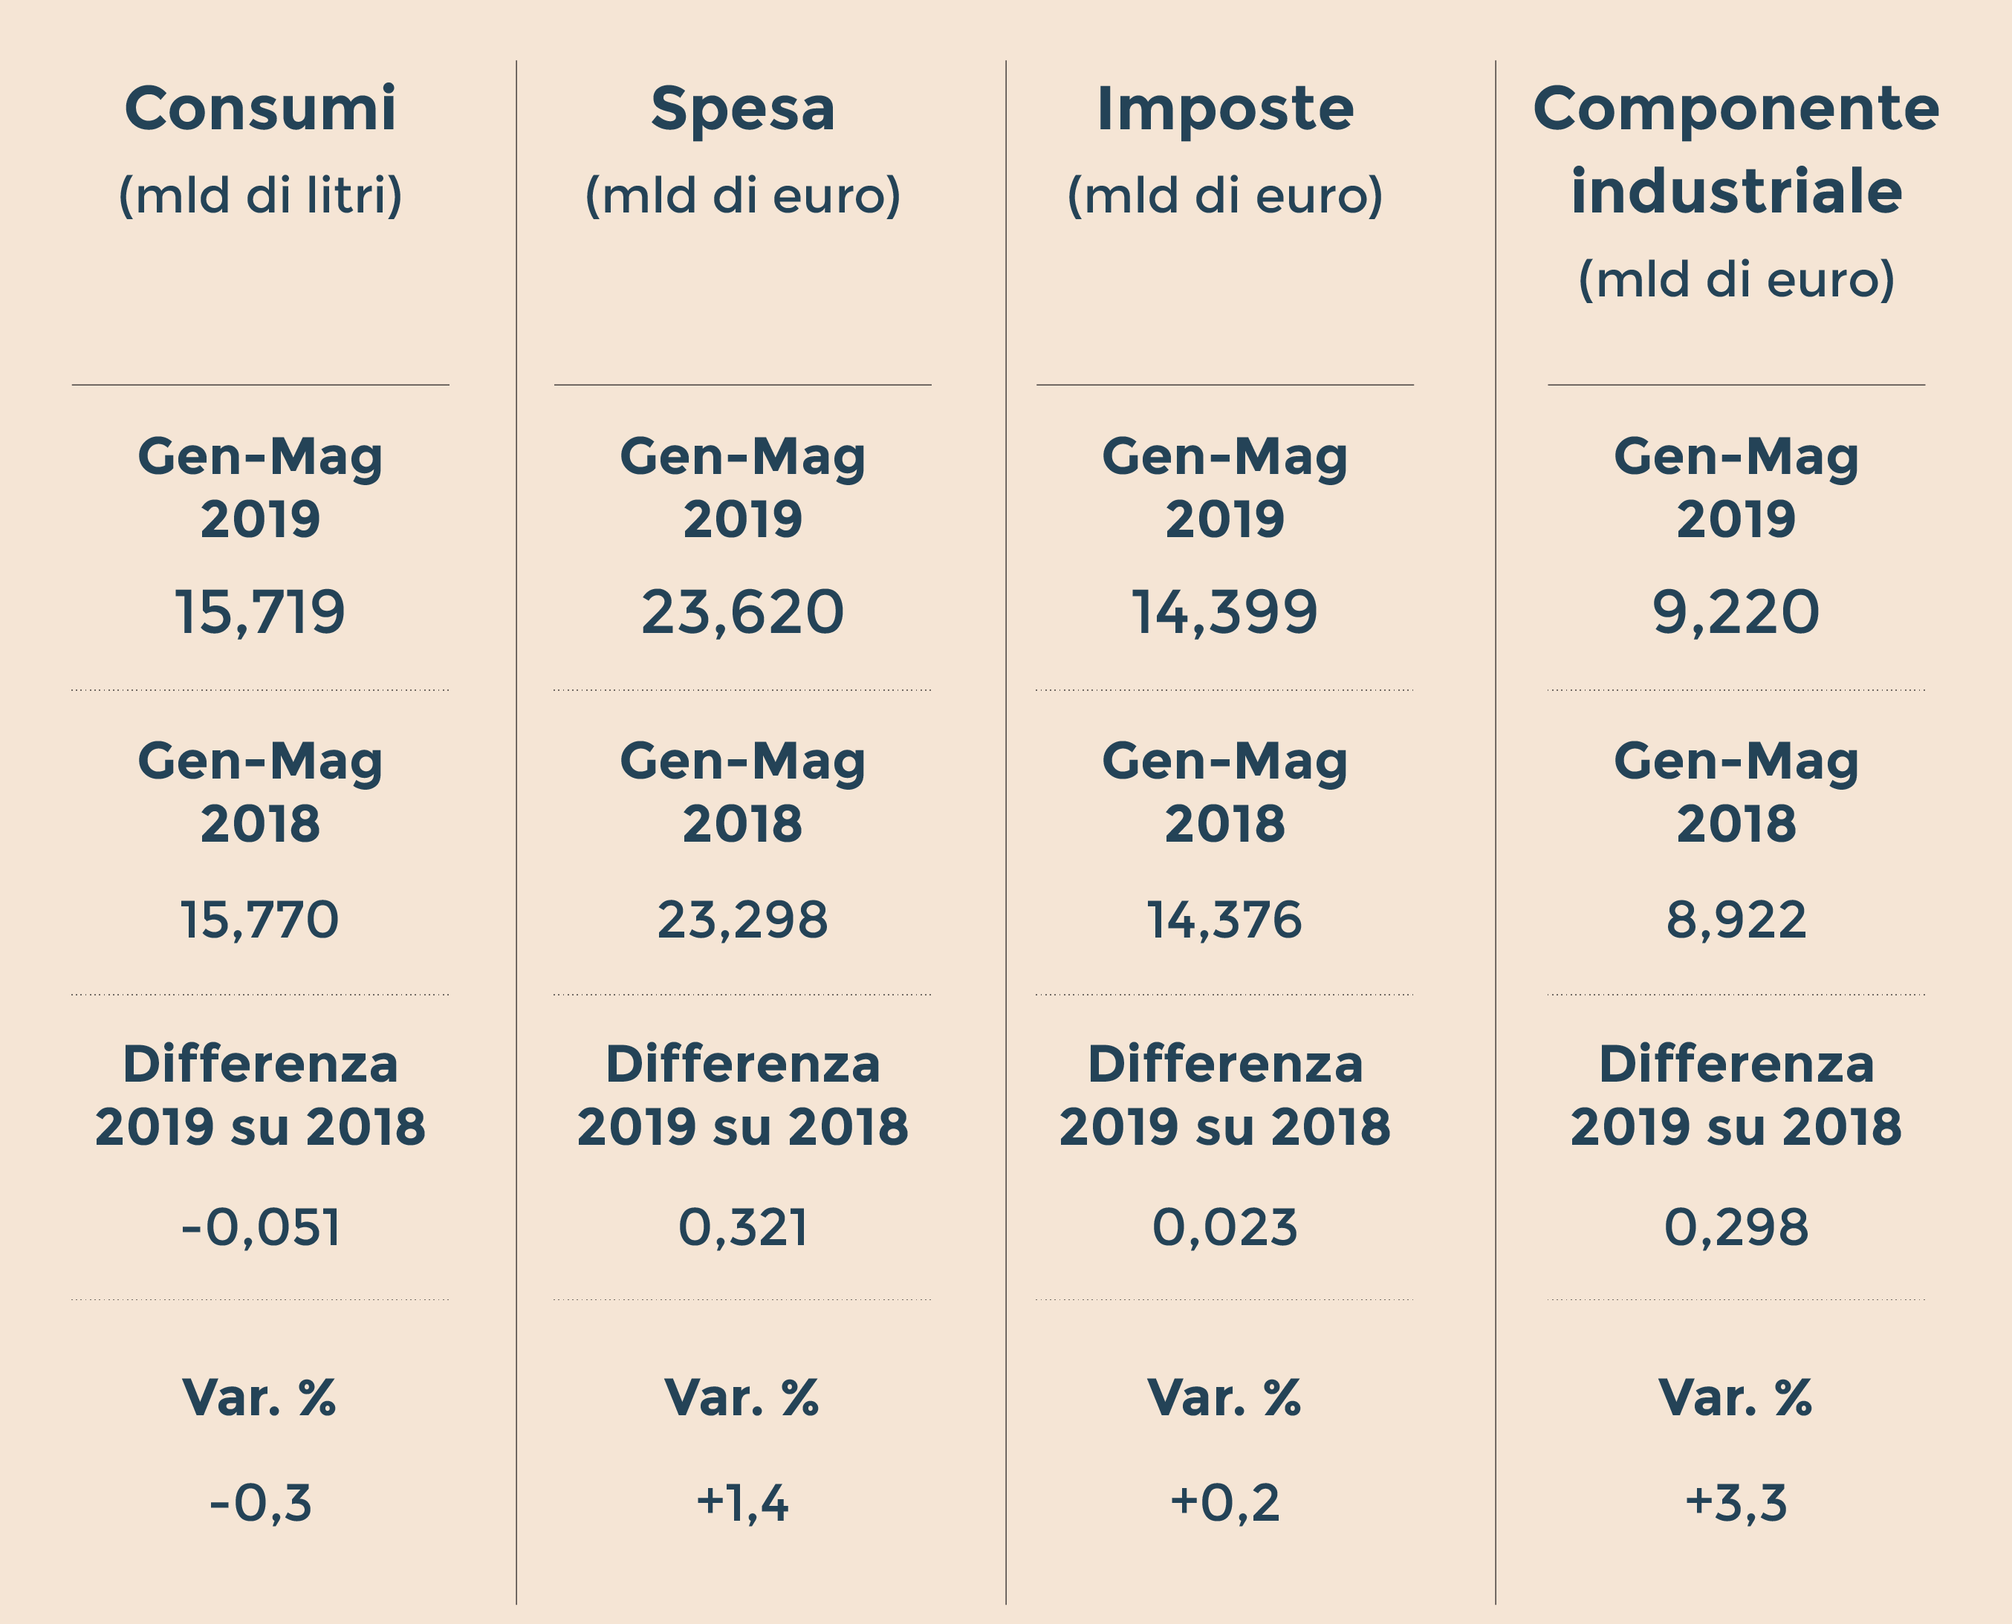Select the -0,3 percentage variation
This screenshot has height=1624, width=2012.
[x=260, y=1504]
